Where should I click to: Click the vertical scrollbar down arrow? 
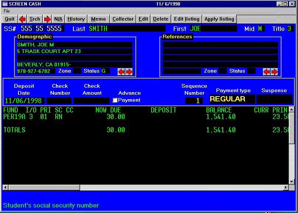tap(291, 182)
